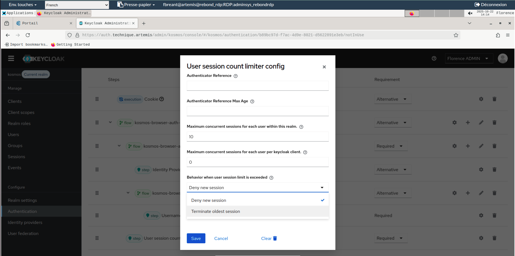
Task: Click the Déconnexion link in the top bar
Action: click(491, 4)
